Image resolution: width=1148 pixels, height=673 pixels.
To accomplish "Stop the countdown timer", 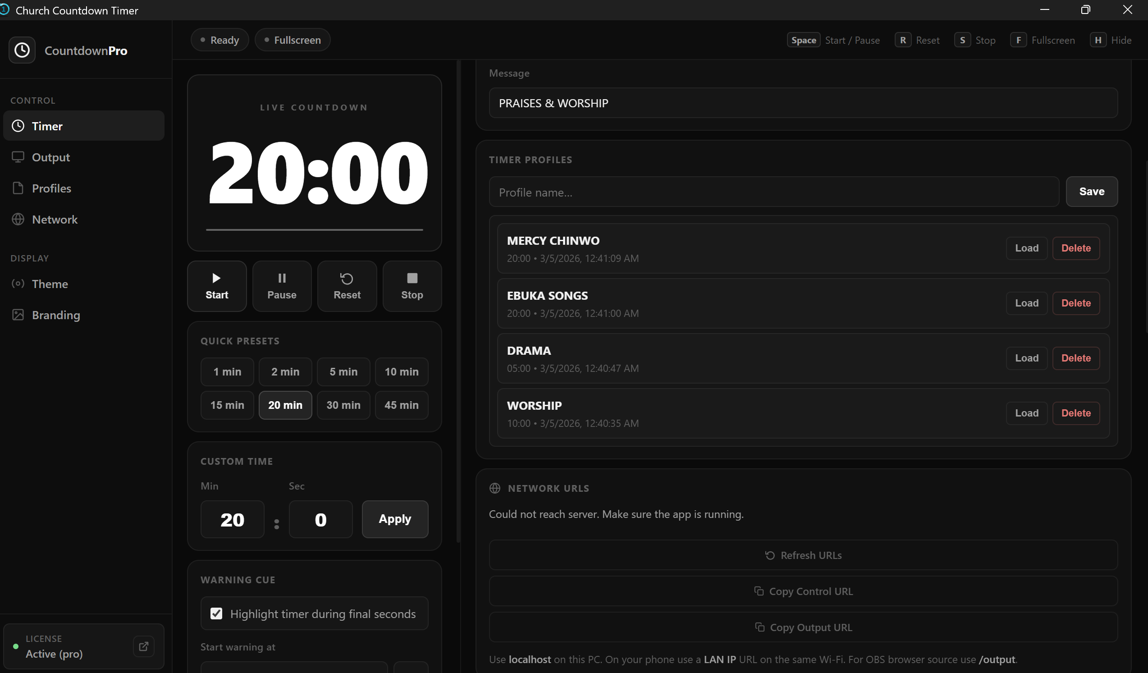I will [412, 286].
